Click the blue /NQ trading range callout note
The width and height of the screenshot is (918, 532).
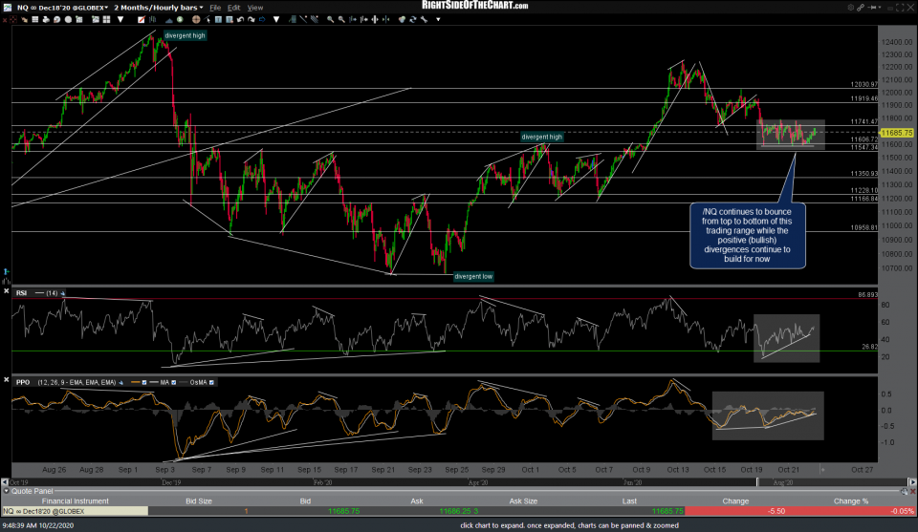point(747,236)
